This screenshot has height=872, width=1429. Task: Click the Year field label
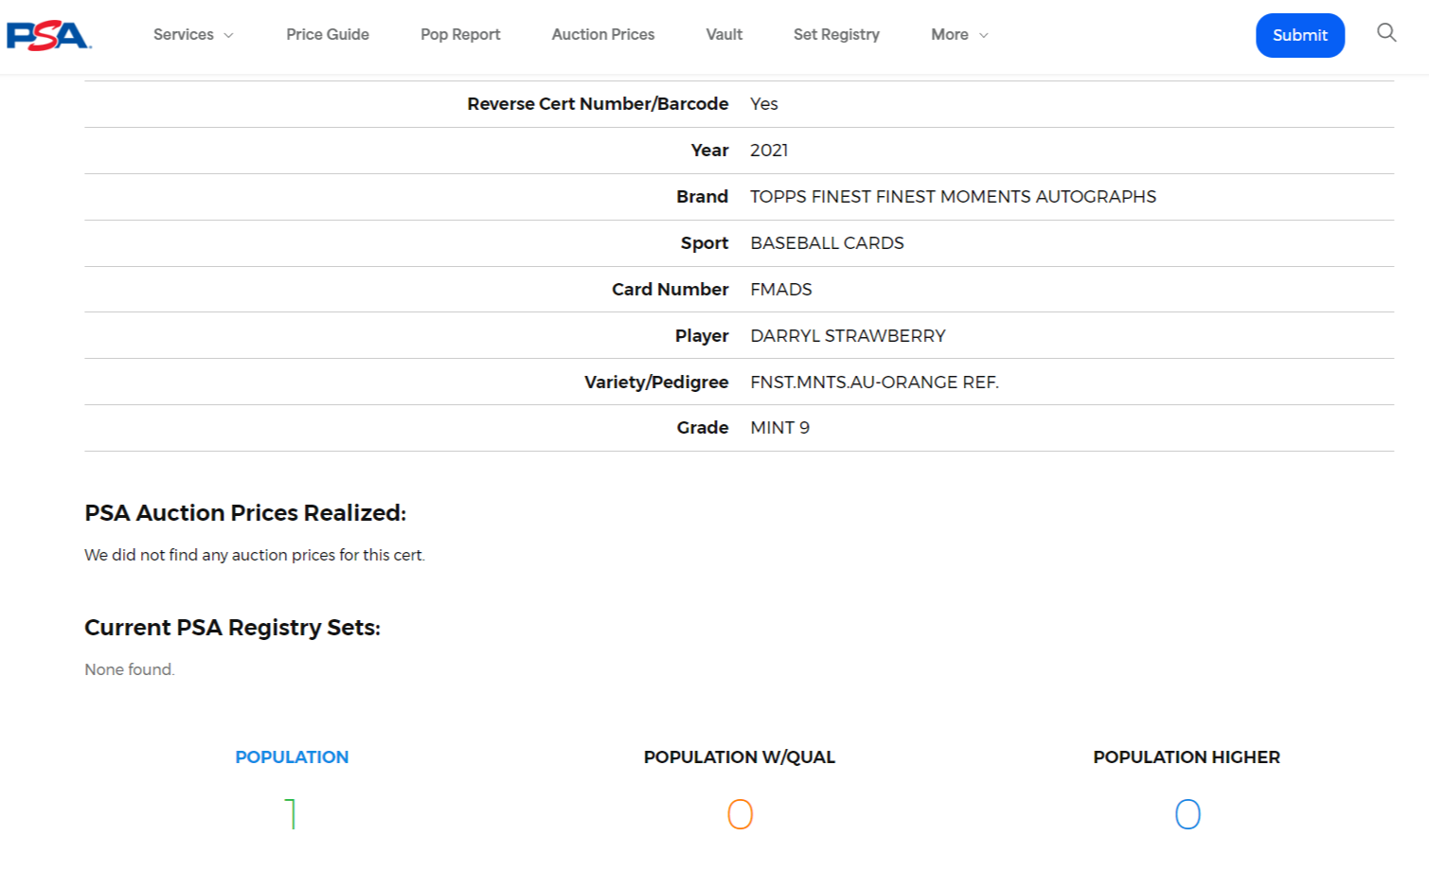710,151
